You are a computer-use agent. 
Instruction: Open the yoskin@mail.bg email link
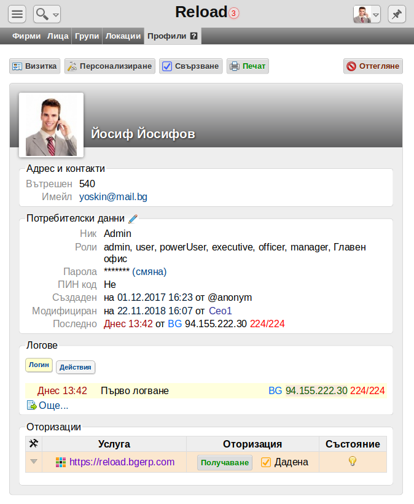(113, 196)
